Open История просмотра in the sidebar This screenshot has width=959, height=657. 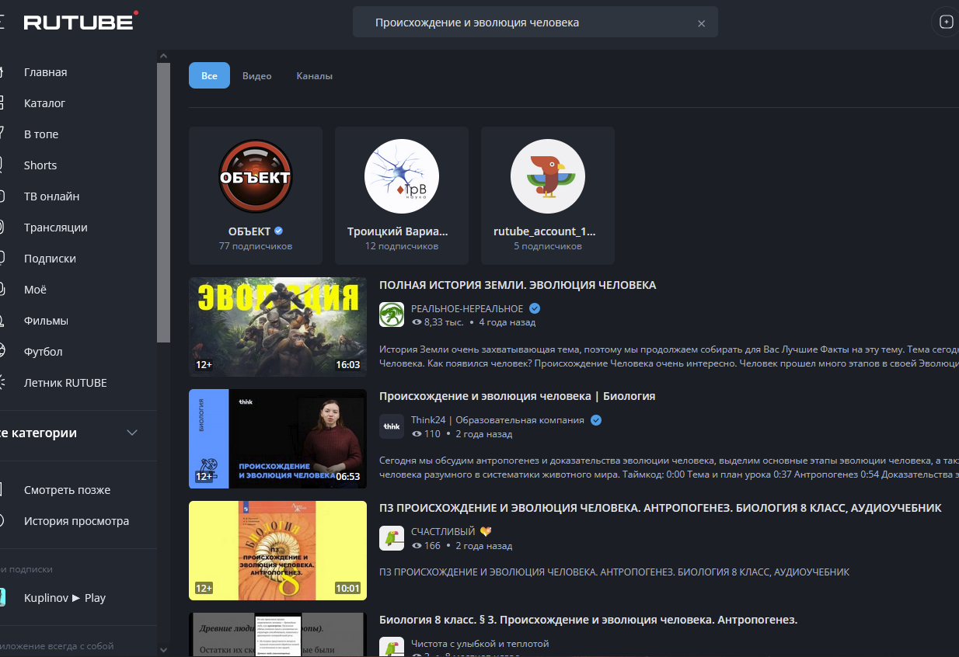click(76, 521)
